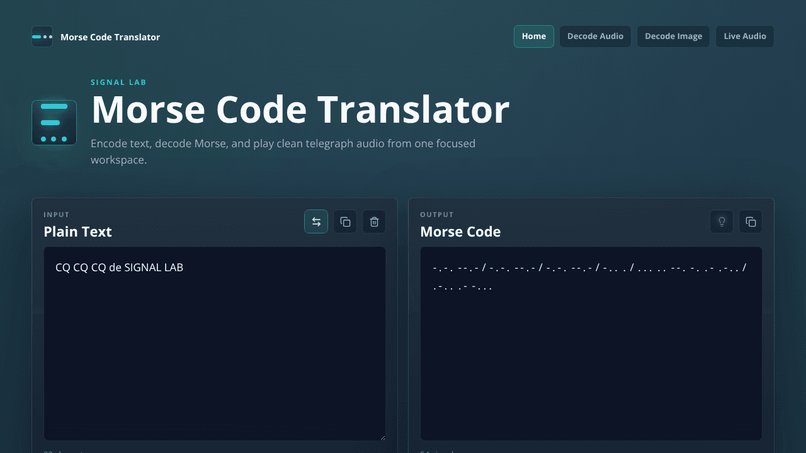Switch to Decode Audio page

(595, 36)
